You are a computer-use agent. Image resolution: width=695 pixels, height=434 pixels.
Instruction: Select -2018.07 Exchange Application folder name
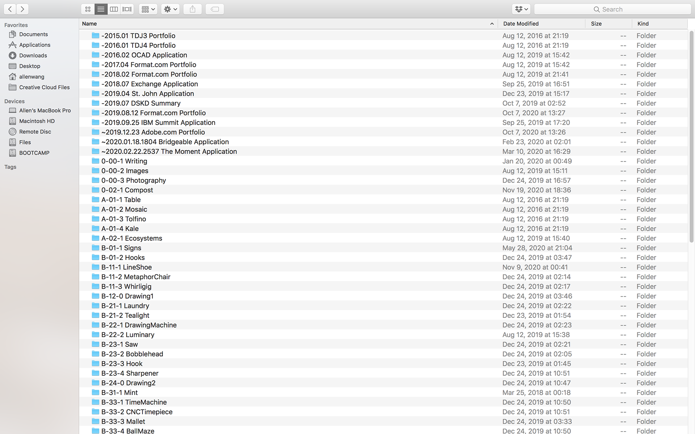pyautogui.click(x=149, y=84)
